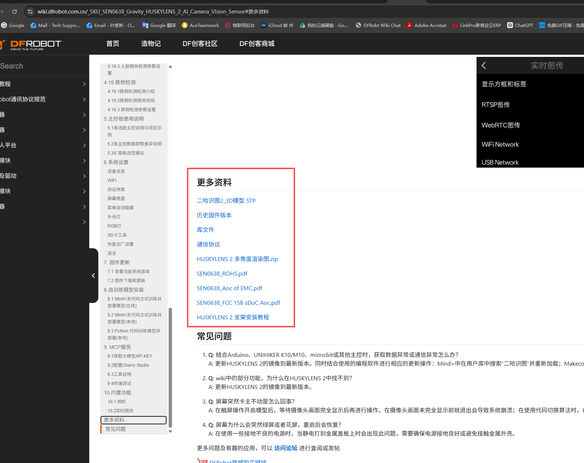Open the AceTeamwork bookmark
584x463 pixels.
pos(200,25)
